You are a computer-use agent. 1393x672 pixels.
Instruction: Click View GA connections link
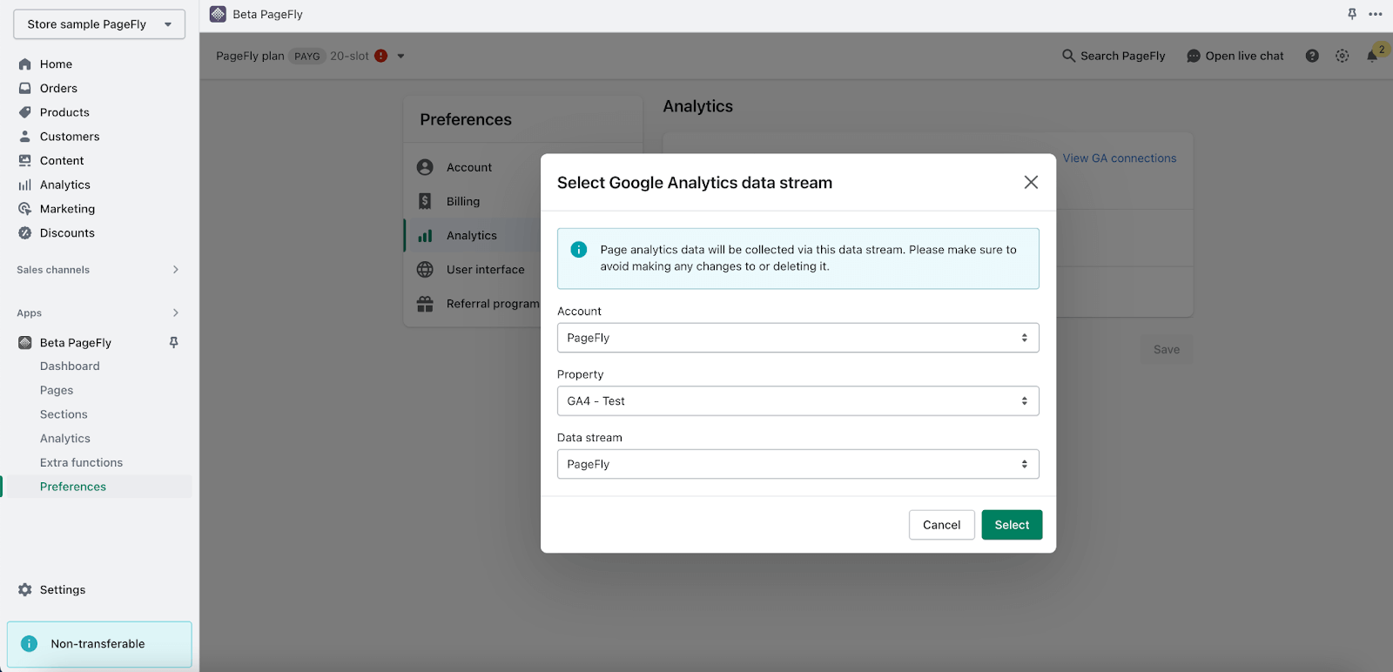(1119, 158)
